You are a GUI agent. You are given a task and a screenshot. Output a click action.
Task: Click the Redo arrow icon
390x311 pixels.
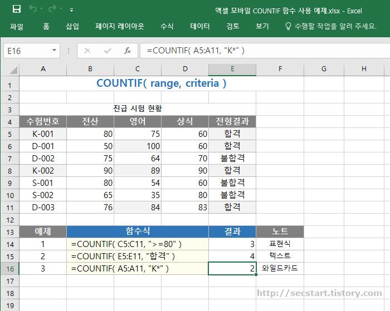[52, 9]
